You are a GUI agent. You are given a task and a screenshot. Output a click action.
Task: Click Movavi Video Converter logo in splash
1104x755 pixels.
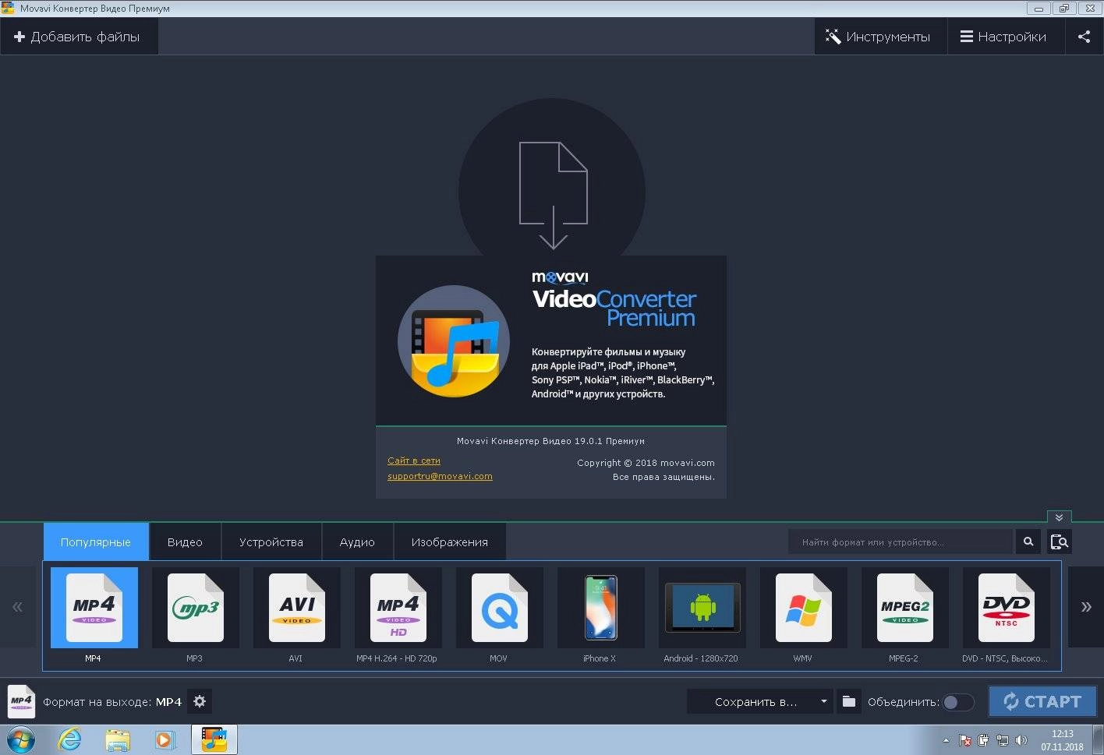(x=454, y=340)
